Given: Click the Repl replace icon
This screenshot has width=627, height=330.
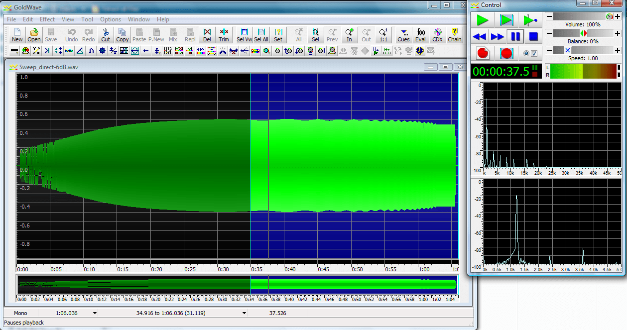Looking at the screenshot, I should 190,34.
